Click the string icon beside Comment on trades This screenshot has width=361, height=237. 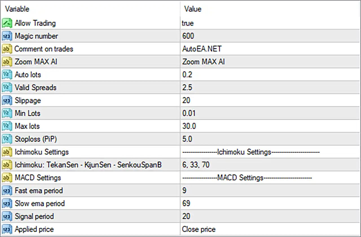(7, 49)
